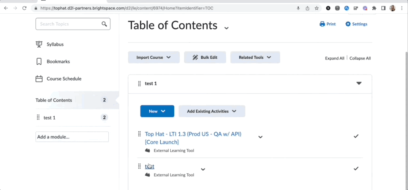
Task: Open the user profile avatar
Action: pos(392,8)
